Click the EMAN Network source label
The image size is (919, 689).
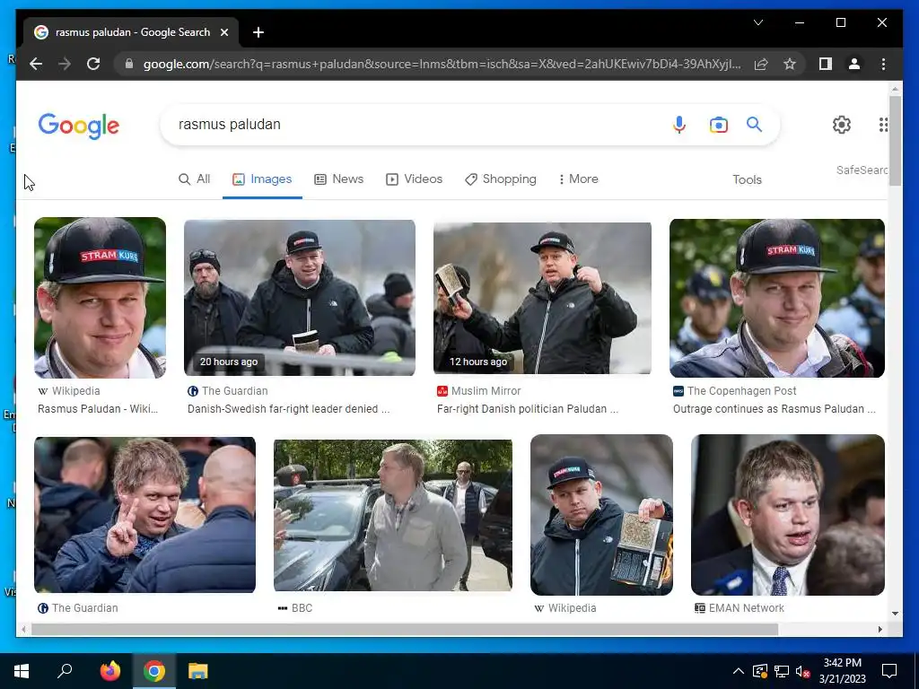click(x=740, y=608)
